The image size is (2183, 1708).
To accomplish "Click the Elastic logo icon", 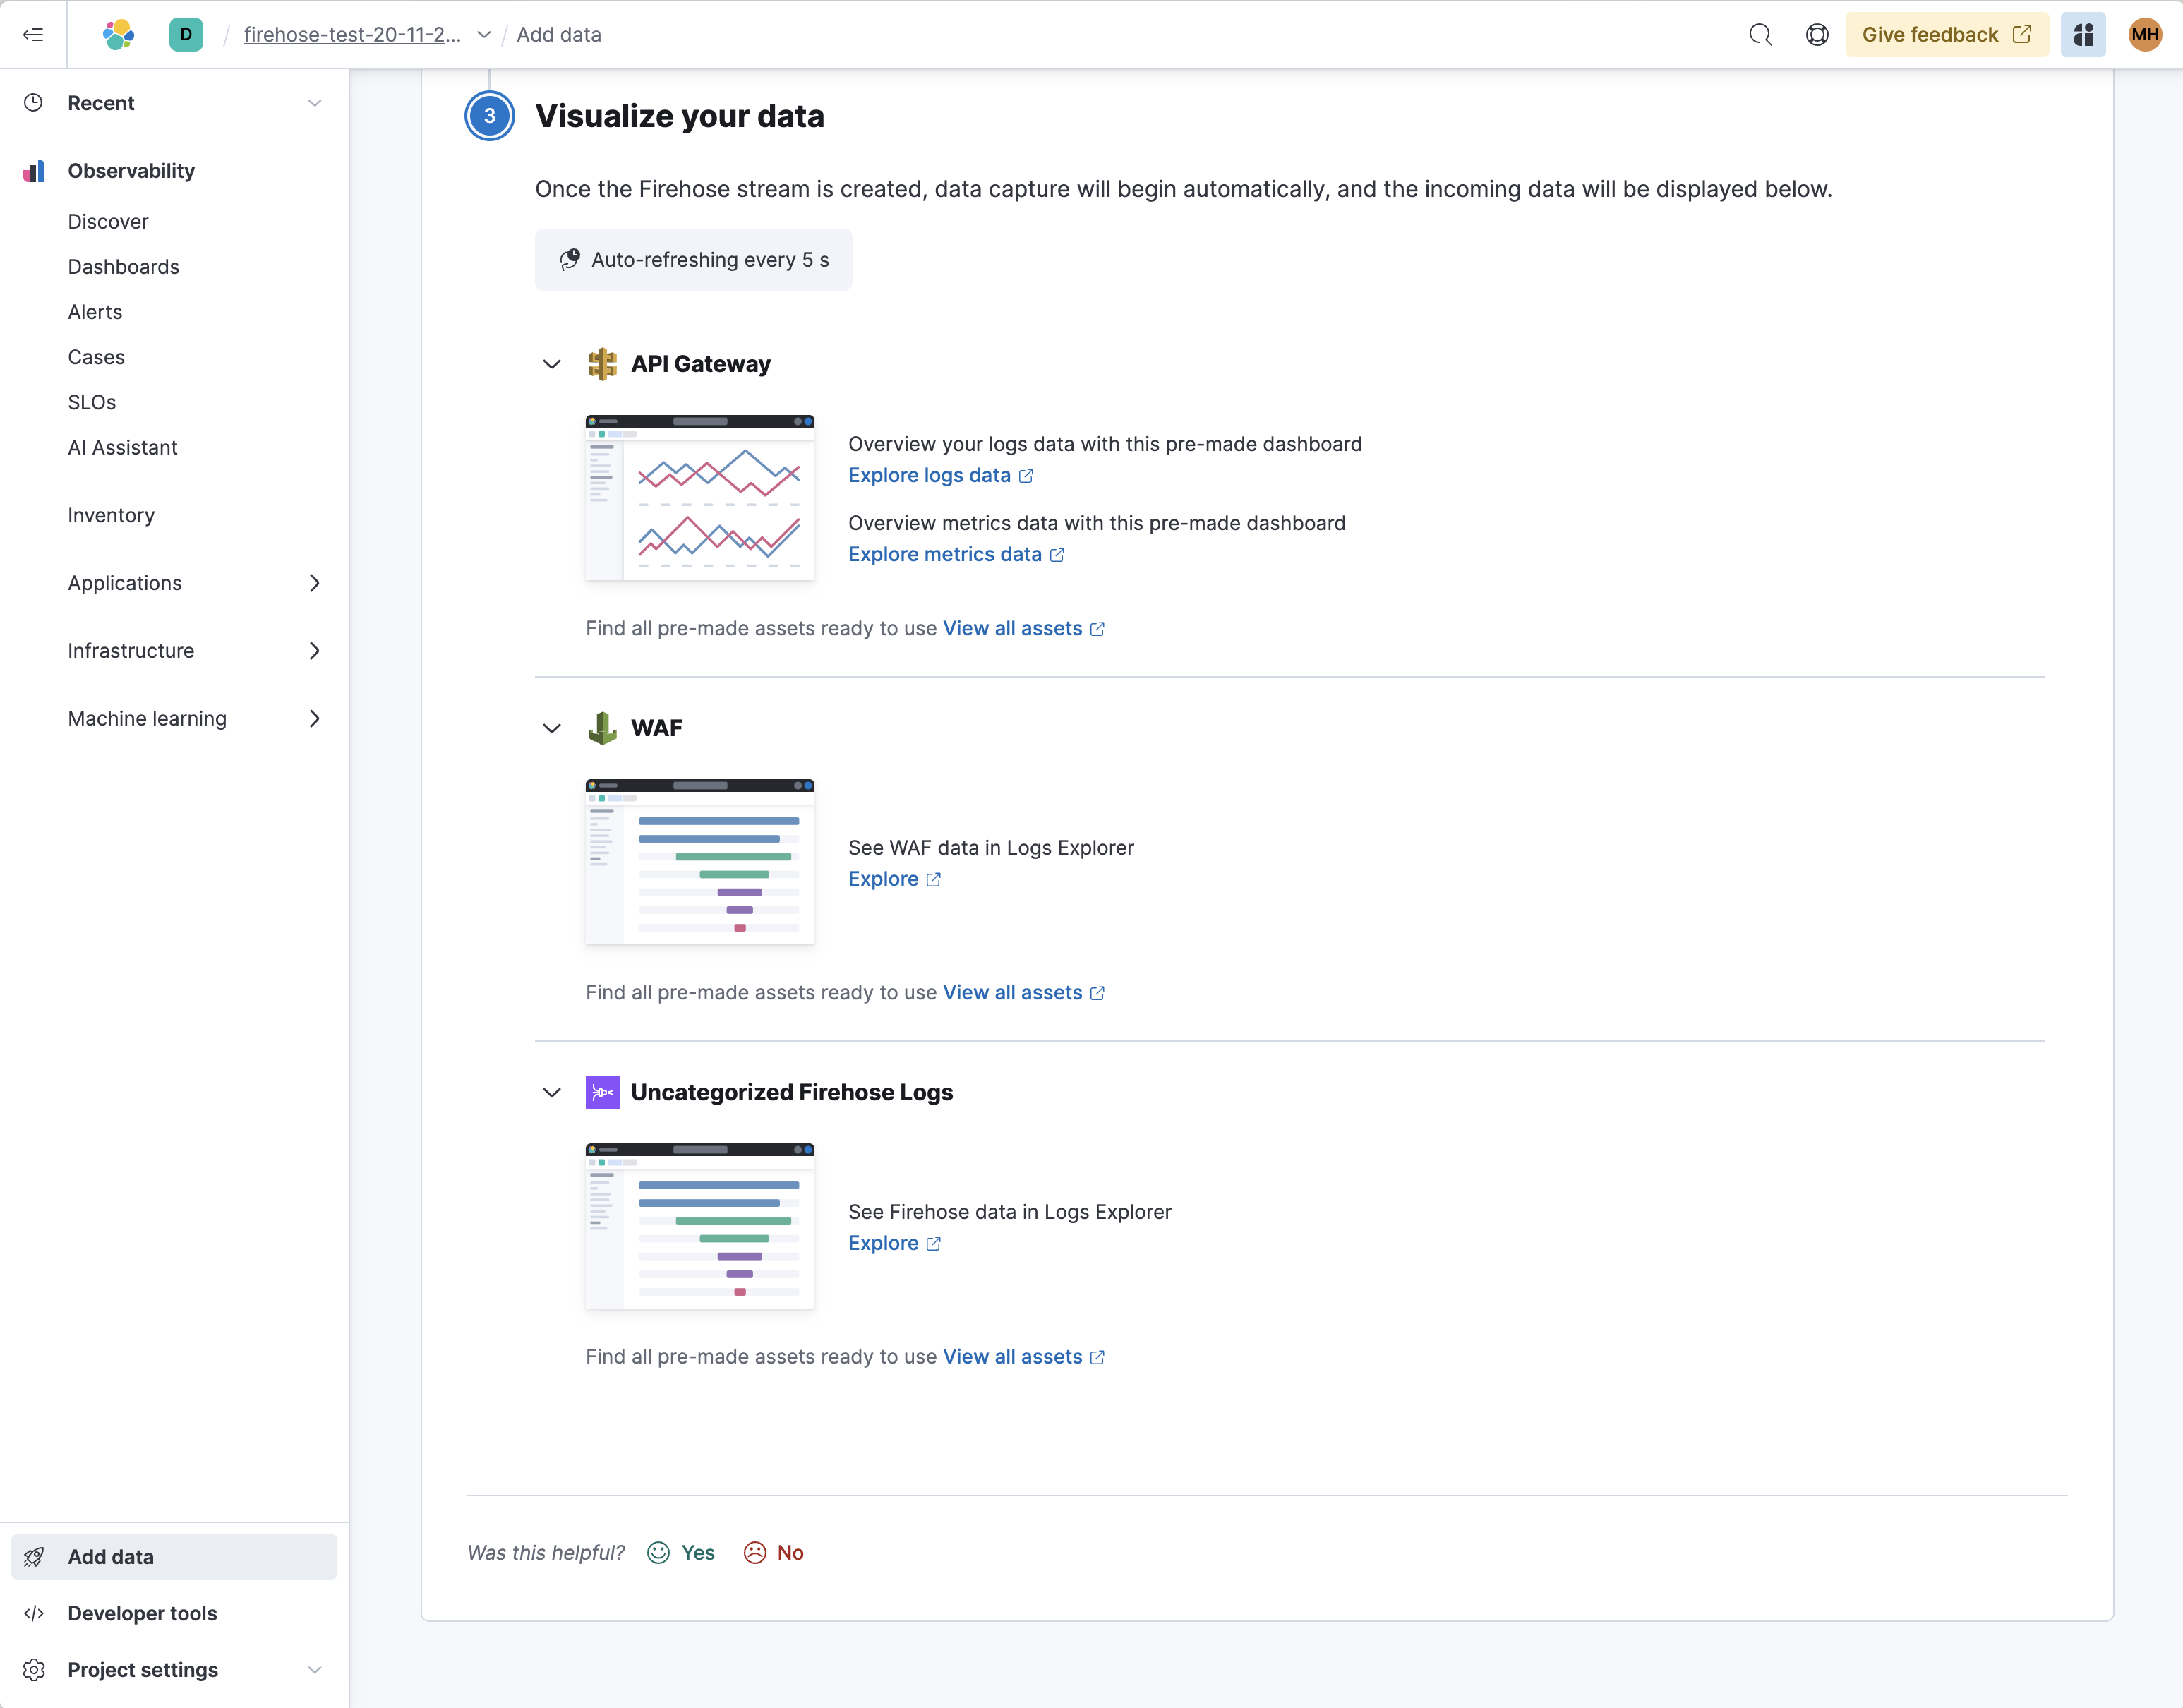I will click(119, 35).
